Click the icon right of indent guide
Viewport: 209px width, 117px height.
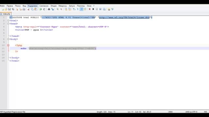(85, 9)
